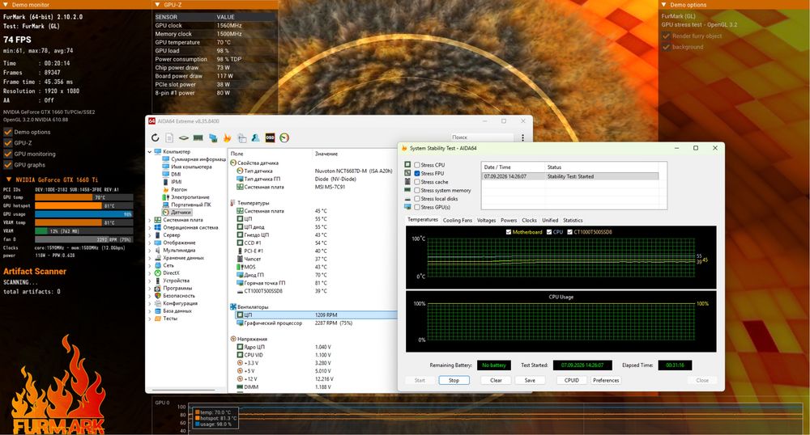Uncheck CT1000T500SSD8 in the graph legend
Screen dimensions: 810x435
tap(569, 232)
